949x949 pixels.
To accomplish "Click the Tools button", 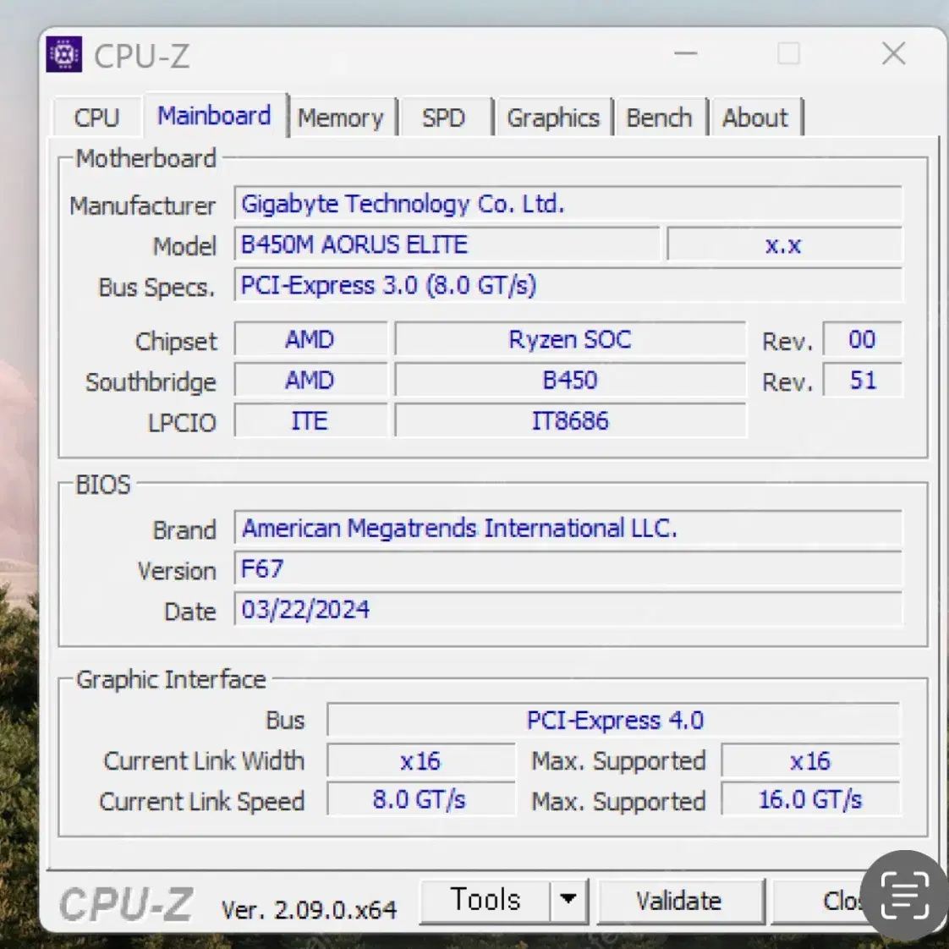I will (x=485, y=900).
